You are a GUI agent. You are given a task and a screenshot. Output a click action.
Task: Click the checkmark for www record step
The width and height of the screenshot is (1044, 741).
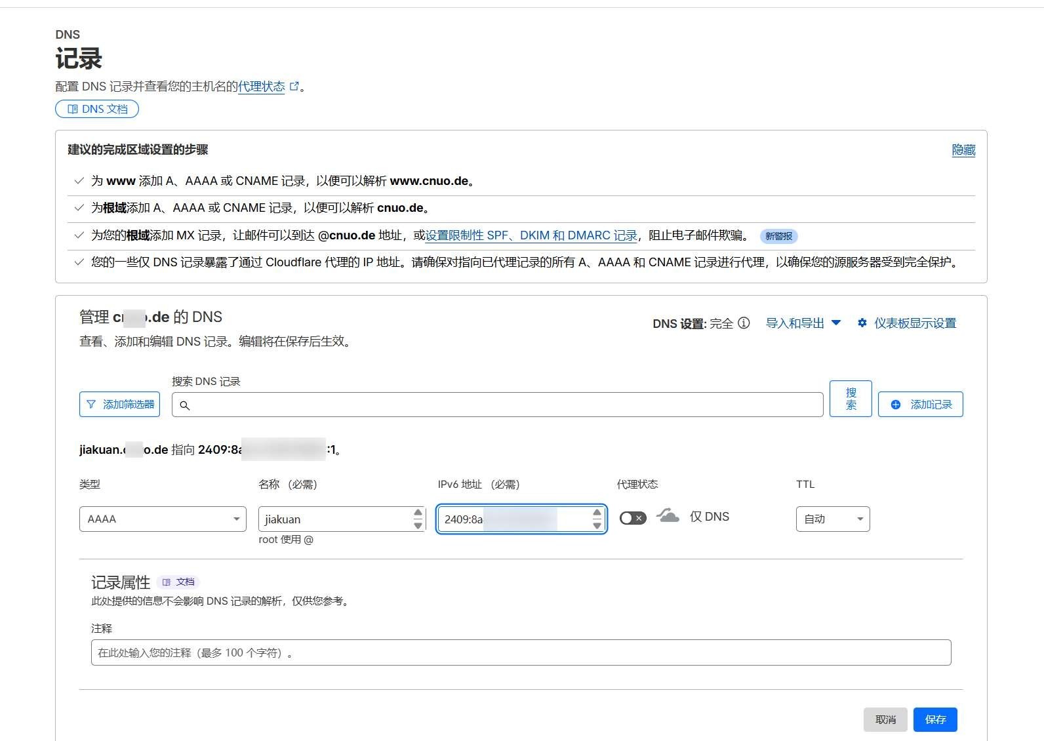point(79,181)
